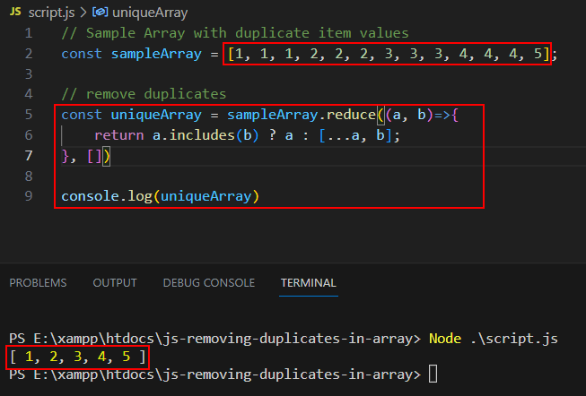
Task: Click the '(a, b)=>' arrow function parameters
Action: [x=418, y=115]
